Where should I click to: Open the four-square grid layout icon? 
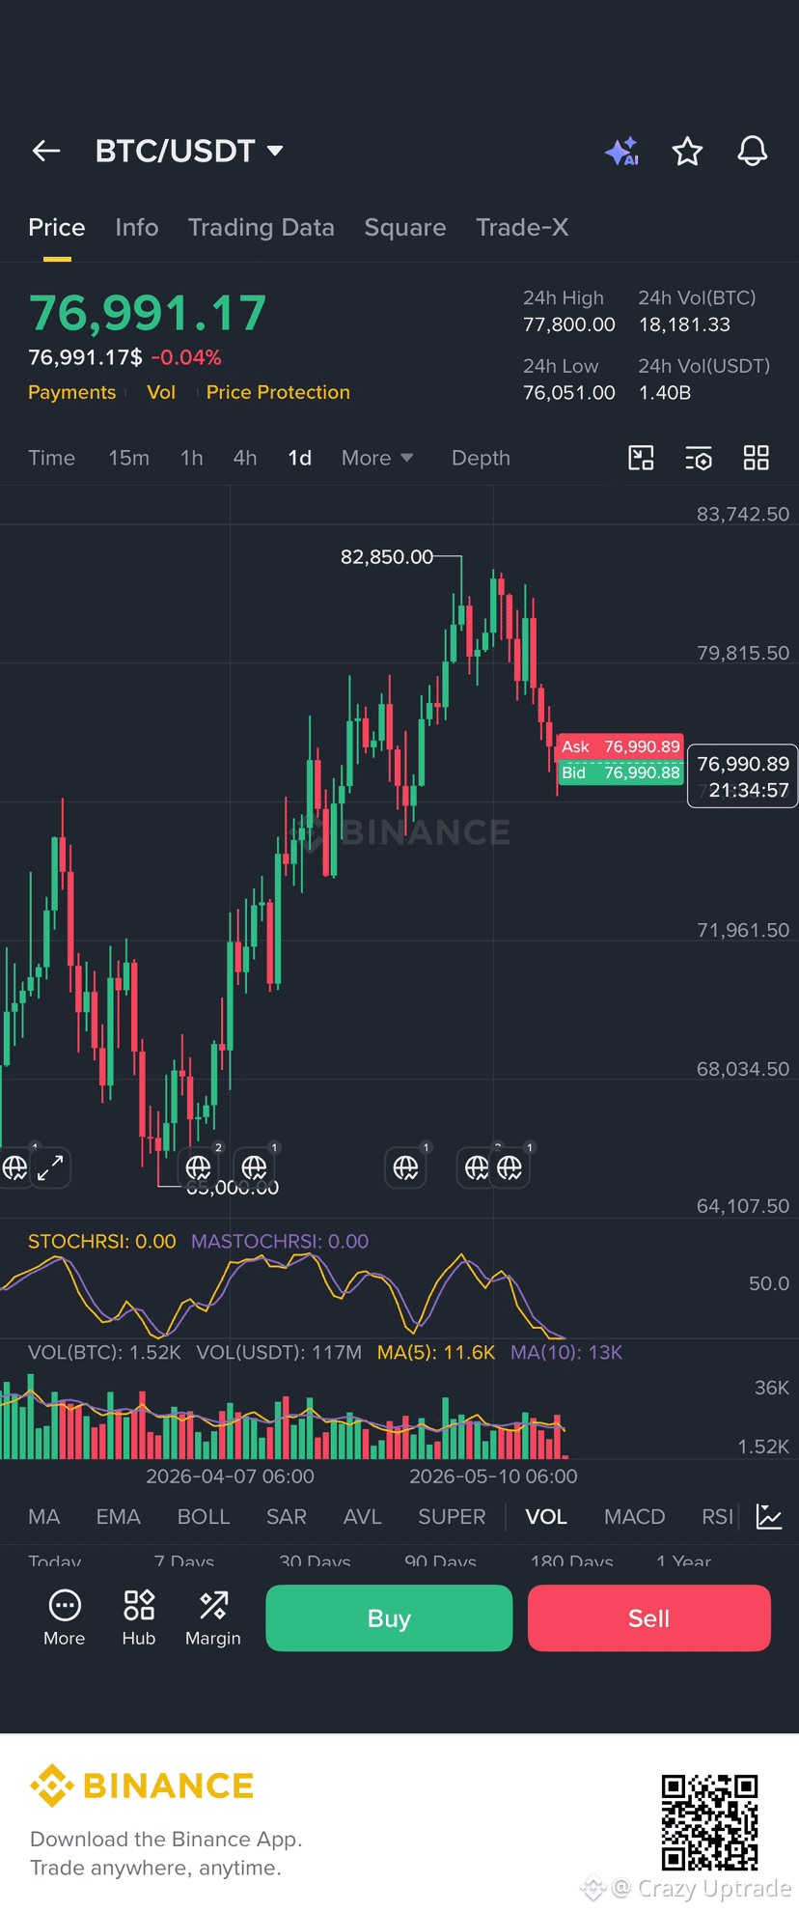tap(757, 458)
